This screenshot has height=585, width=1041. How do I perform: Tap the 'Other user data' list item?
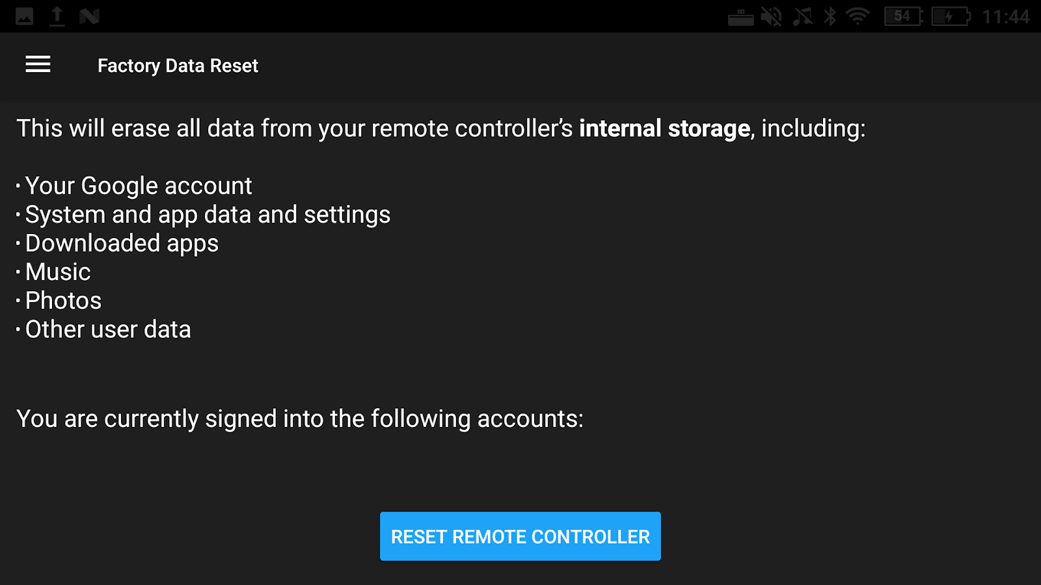(107, 330)
